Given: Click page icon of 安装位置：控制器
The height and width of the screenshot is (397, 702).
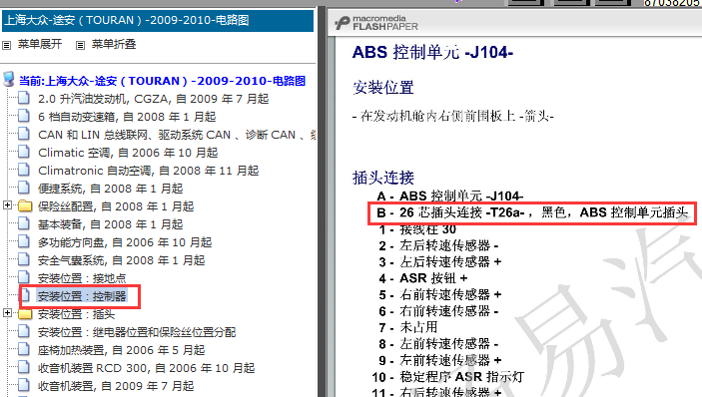Looking at the screenshot, I should click(x=26, y=295).
